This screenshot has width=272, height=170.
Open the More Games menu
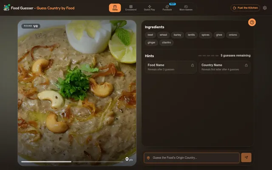coord(186,8)
